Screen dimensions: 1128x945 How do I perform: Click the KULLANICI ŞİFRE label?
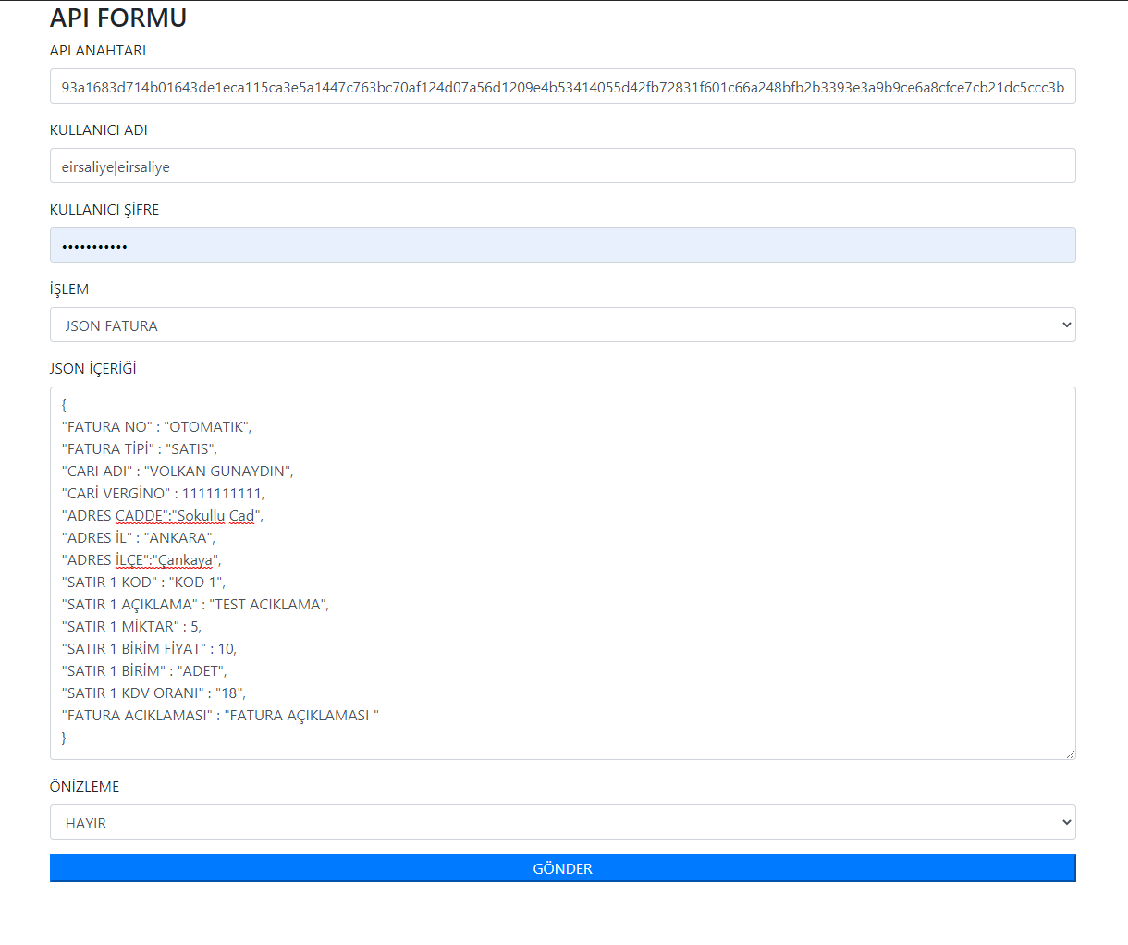[x=104, y=210]
